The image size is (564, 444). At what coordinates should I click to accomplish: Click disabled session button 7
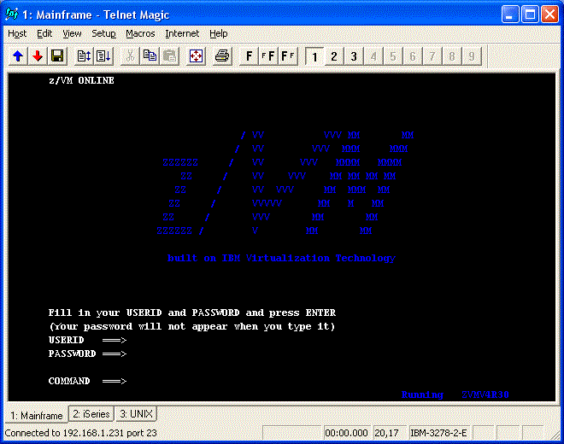coord(432,56)
